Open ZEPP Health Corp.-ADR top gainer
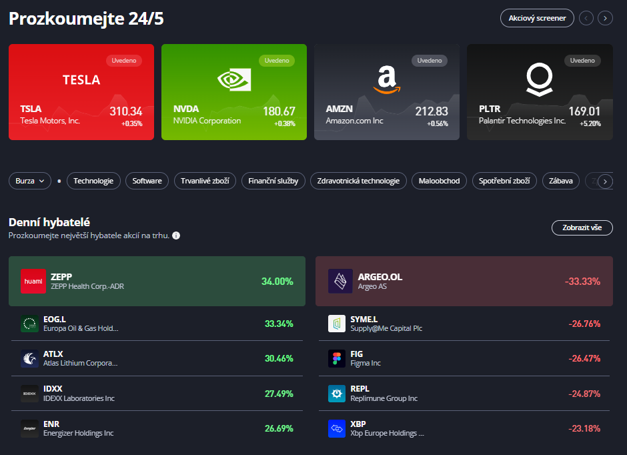Image resolution: width=627 pixels, height=455 pixels. [157, 281]
